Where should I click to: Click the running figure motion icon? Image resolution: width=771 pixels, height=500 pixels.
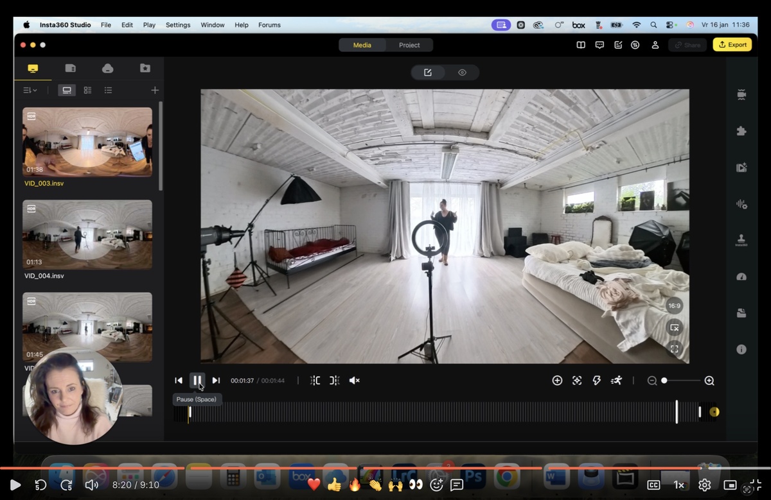[617, 381]
